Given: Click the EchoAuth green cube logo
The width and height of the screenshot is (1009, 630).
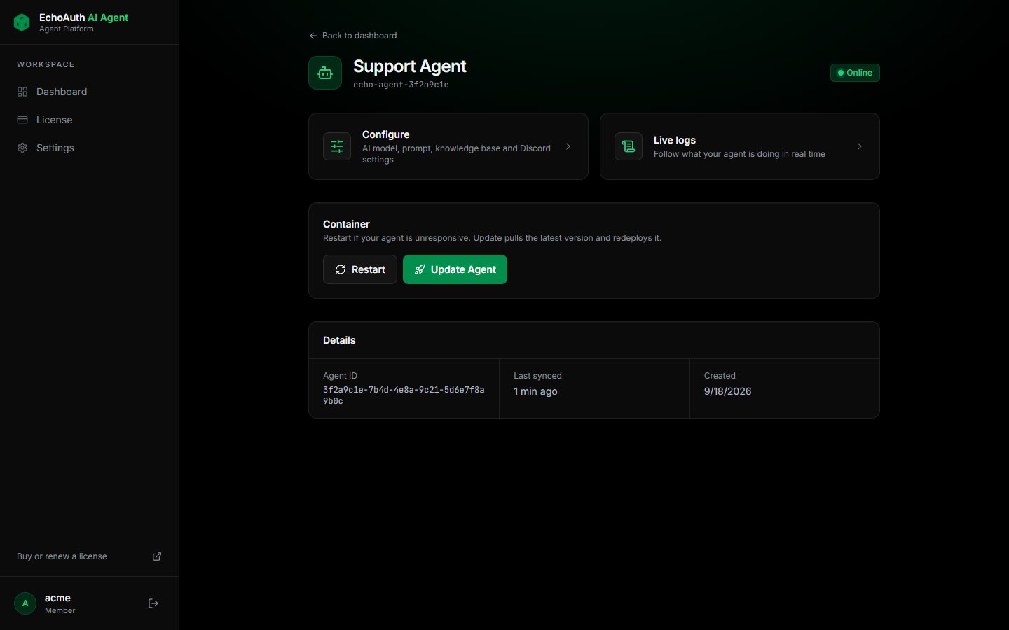Looking at the screenshot, I should coord(22,22).
